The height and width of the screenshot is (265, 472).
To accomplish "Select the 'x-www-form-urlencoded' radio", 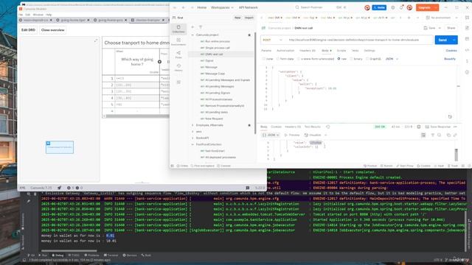I will pyautogui.click(x=298, y=59).
